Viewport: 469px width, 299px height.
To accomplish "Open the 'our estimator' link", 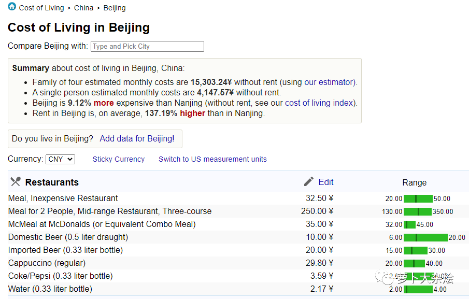I will (329, 82).
